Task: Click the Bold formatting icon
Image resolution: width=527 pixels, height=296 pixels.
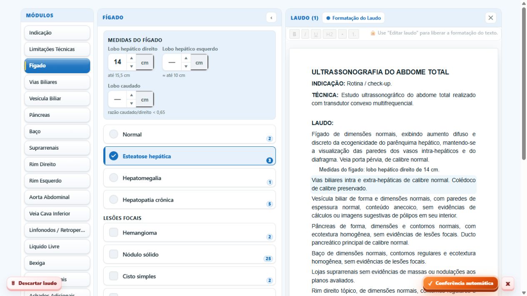Action: tap(295, 34)
